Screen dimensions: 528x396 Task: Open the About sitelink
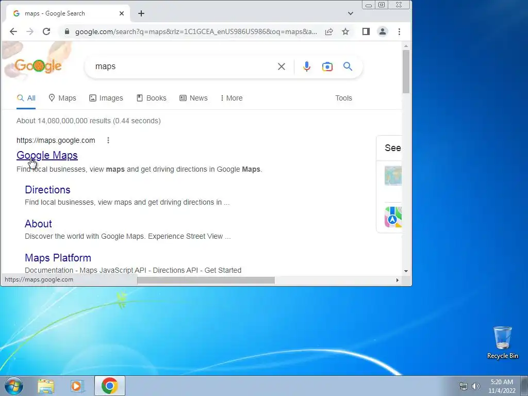point(38,224)
